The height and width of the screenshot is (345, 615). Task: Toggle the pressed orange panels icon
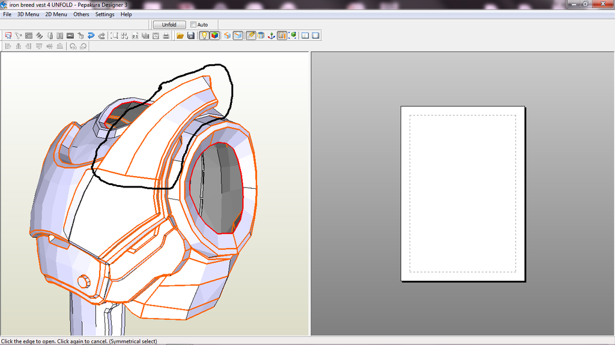[x=282, y=35]
